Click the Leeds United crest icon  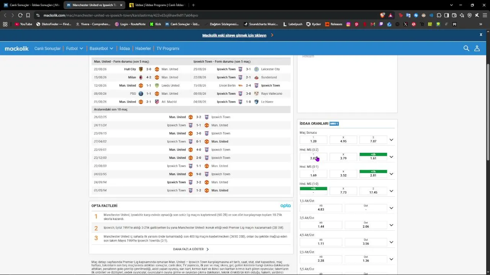pos(157,86)
